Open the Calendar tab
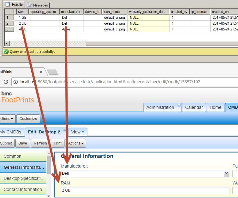Viewport: 238px width, 198px height. 194,107
